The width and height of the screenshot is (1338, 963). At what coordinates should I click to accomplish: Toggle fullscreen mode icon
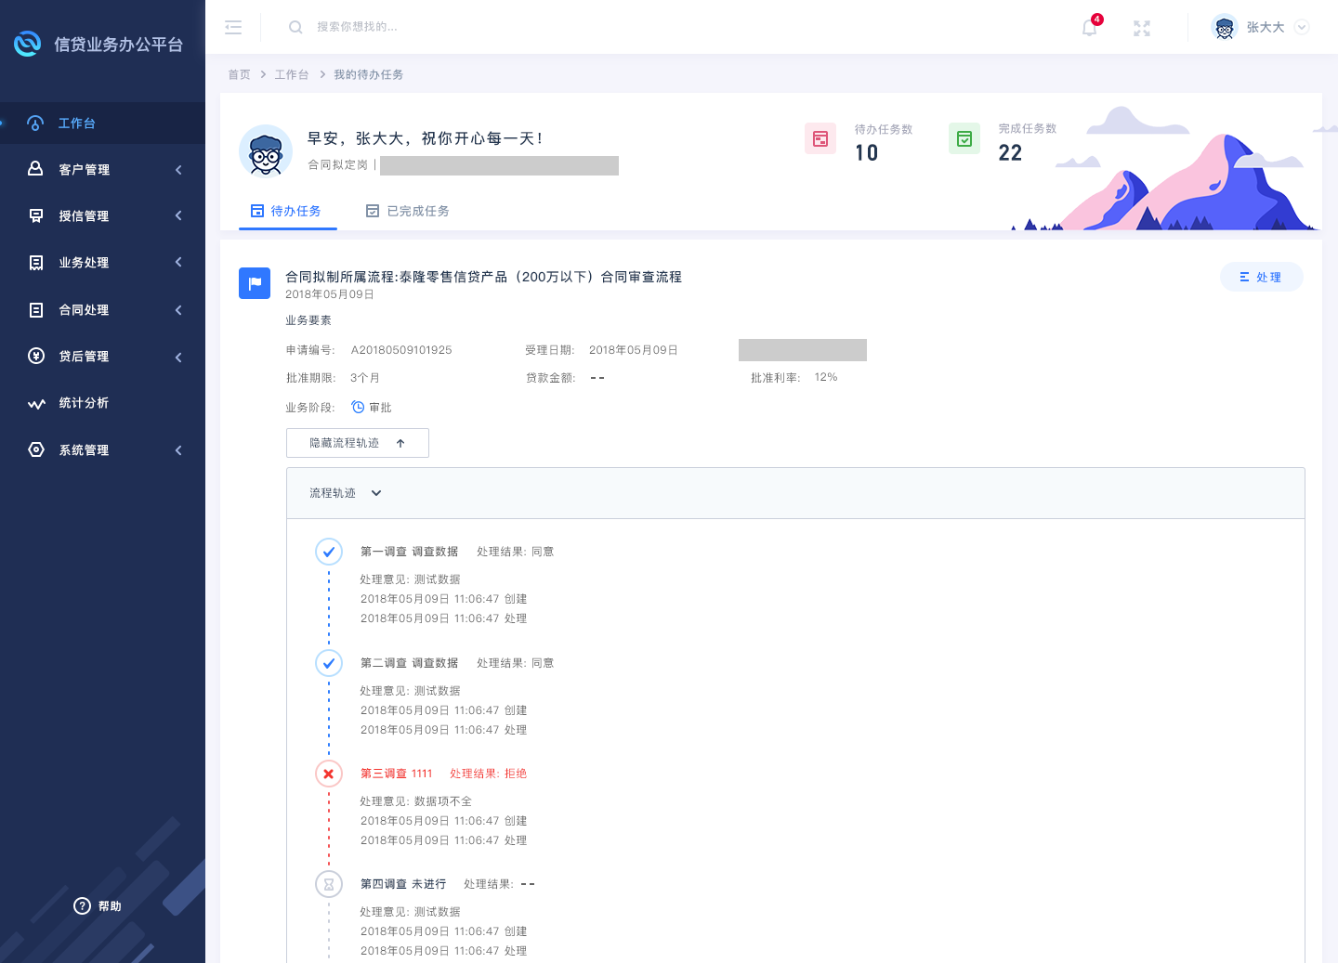pyautogui.click(x=1142, y=28)
